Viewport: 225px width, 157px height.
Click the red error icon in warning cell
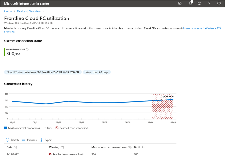(50, 154)
